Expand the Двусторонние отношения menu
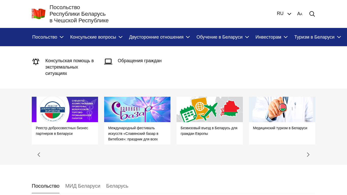The height and width of the screenshot is (195, 347). 159,37
